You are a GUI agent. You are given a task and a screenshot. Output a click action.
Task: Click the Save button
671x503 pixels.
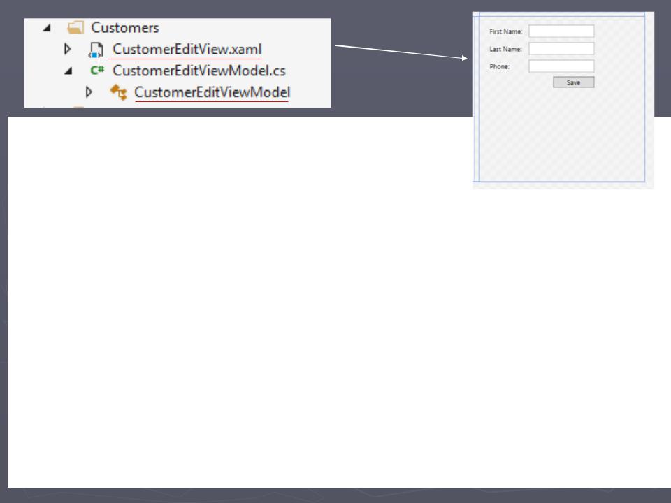[573, 82]
